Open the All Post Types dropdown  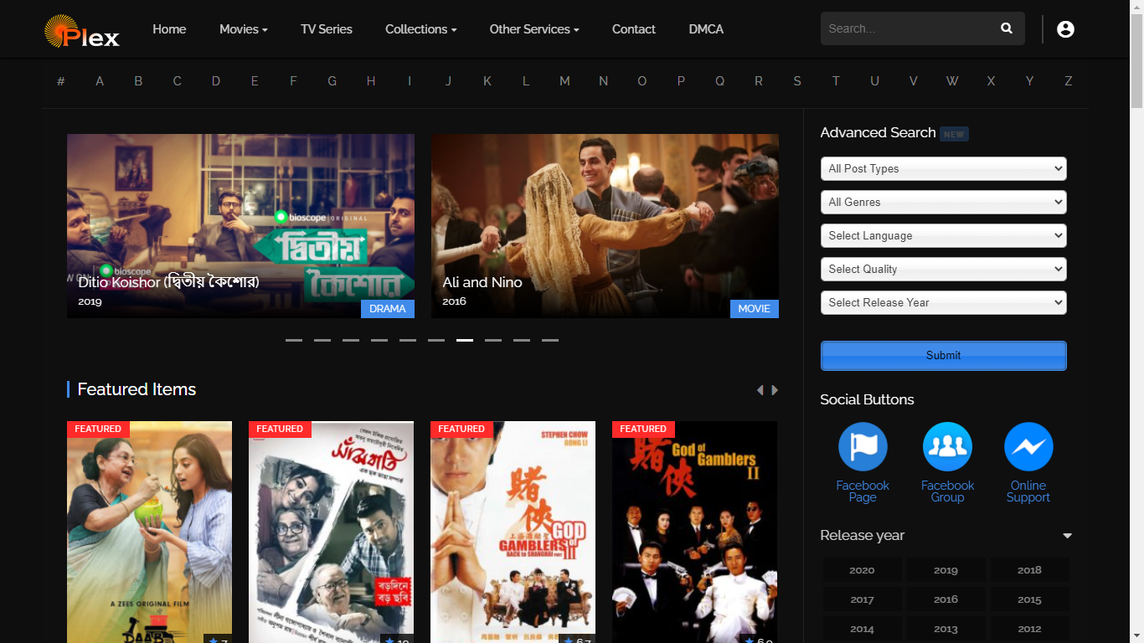[943, 168]
